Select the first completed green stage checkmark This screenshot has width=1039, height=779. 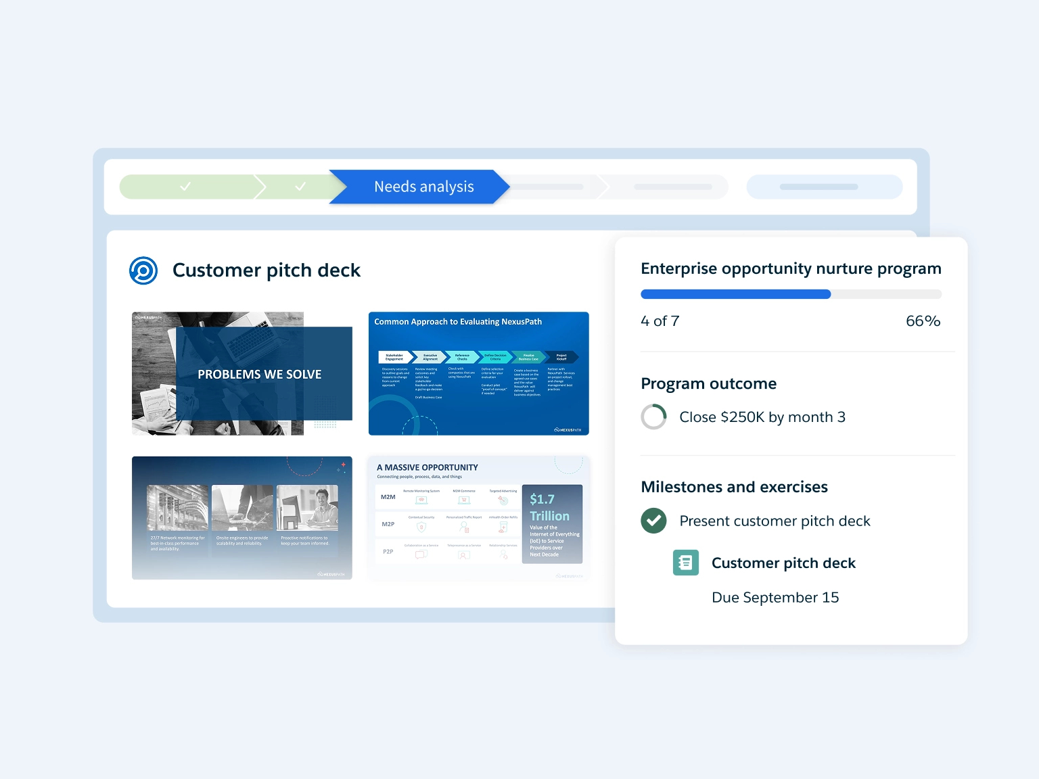(185, 187)
